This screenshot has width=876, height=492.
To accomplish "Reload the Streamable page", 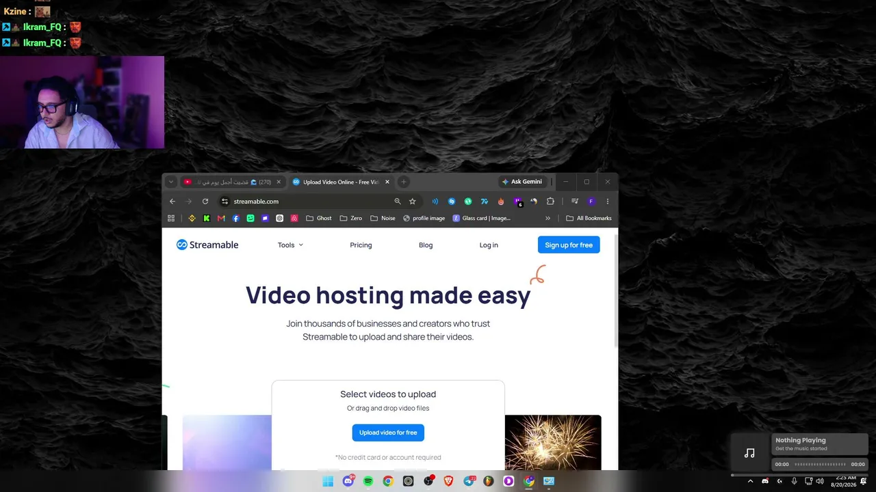I will coord(205,202).
